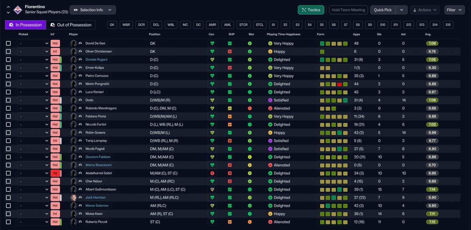Click Marin Pongračić's form color squares
The width and height of the screenshot is (471, 230).
tap(334, 84)
